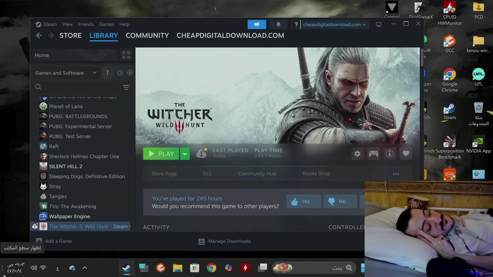Click the question mark help icon

click(296, 25)
